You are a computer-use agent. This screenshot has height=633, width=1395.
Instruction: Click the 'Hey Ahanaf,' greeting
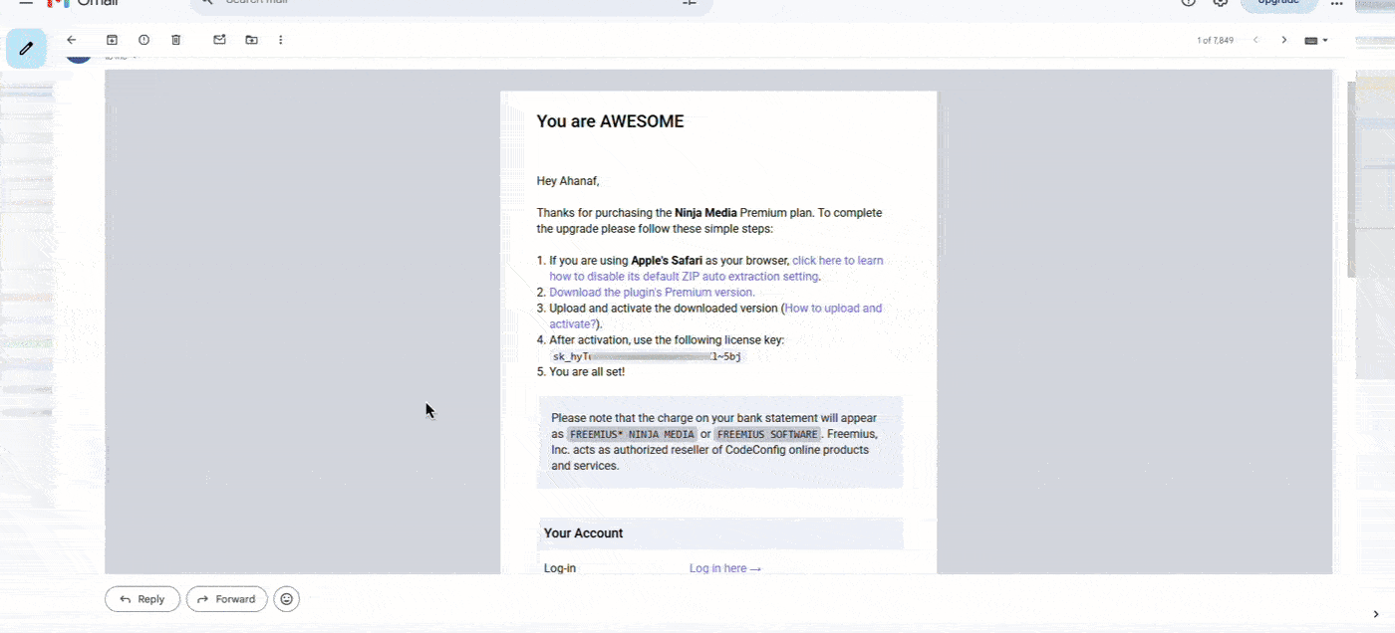pos(568,181)
